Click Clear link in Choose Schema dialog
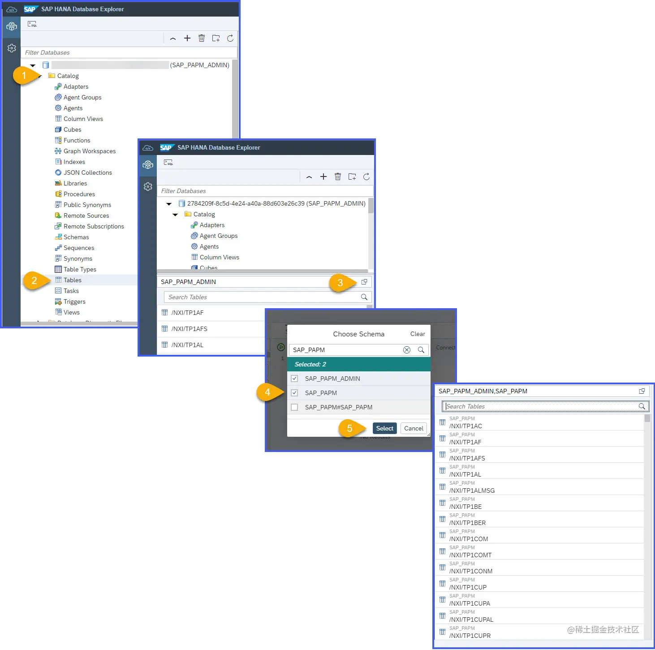 (418, 334)
